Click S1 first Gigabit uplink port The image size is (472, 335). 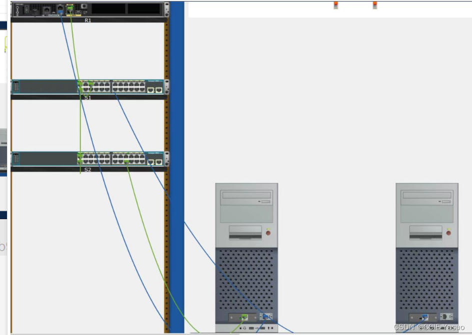coord(150,90)
